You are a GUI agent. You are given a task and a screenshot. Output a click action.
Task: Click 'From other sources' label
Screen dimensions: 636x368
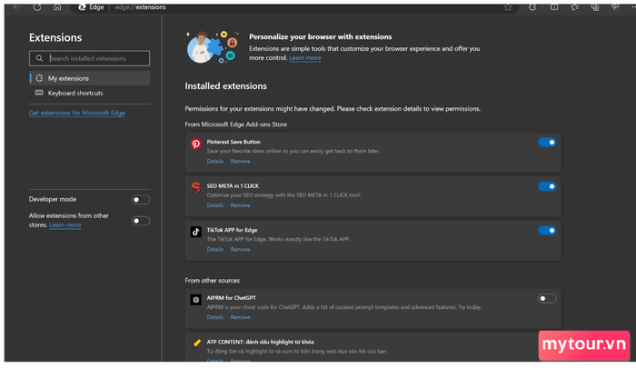(212, 281)
